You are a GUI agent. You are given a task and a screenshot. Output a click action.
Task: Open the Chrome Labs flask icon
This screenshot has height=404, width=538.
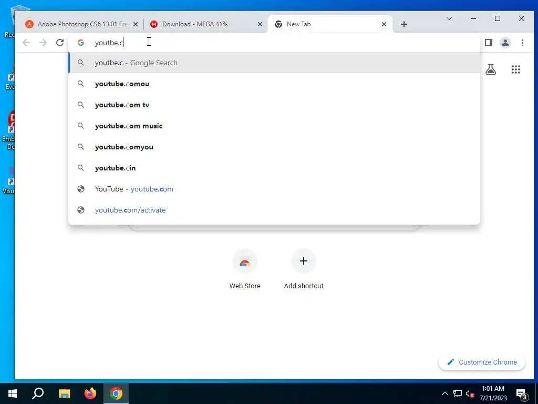pos(491,69)
